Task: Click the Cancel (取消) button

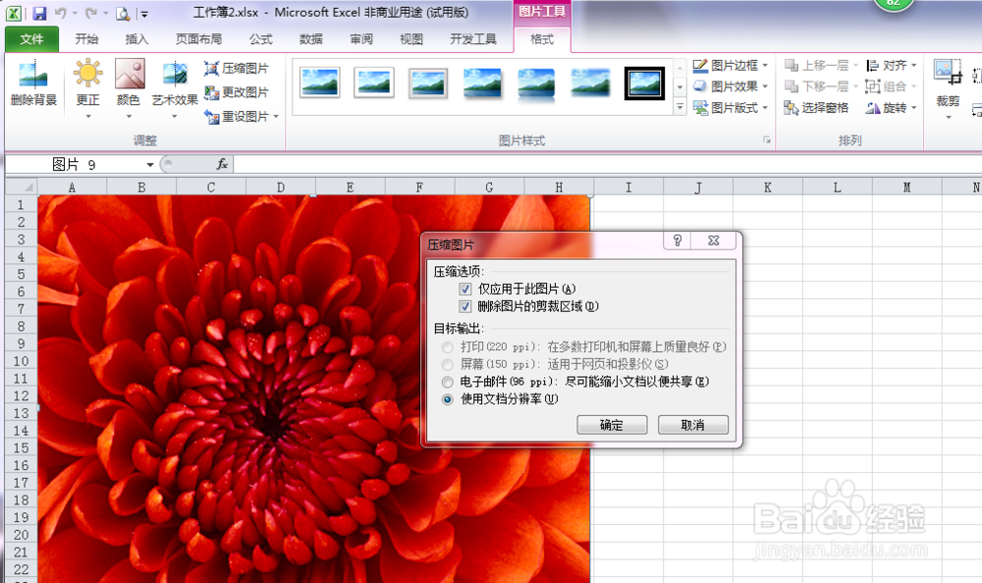Action: [692, 425]
